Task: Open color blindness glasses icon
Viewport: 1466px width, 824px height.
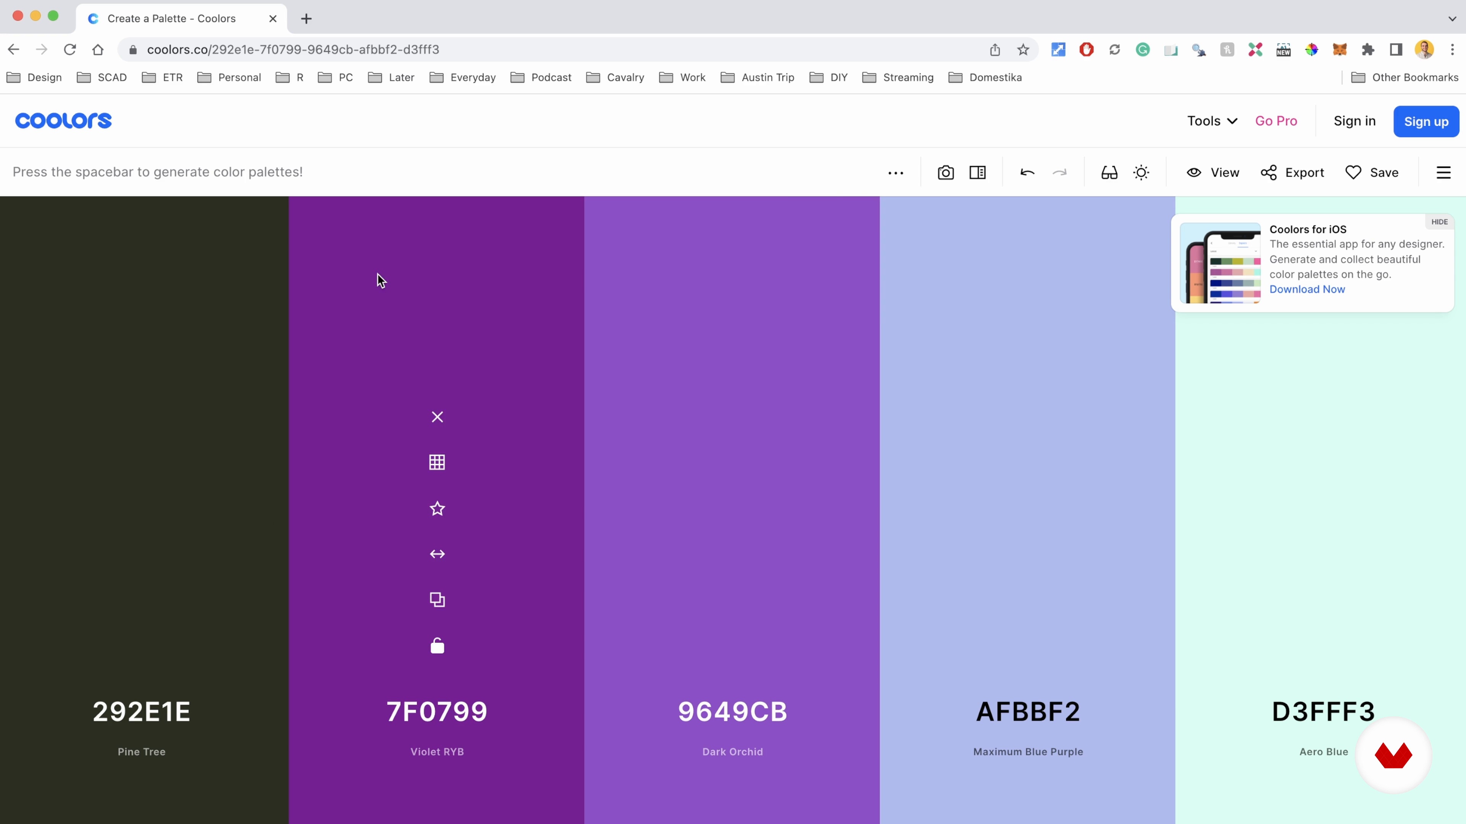Action: 1109,172
